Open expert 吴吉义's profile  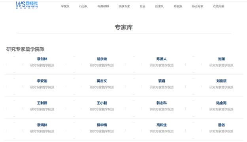(102, 81)
